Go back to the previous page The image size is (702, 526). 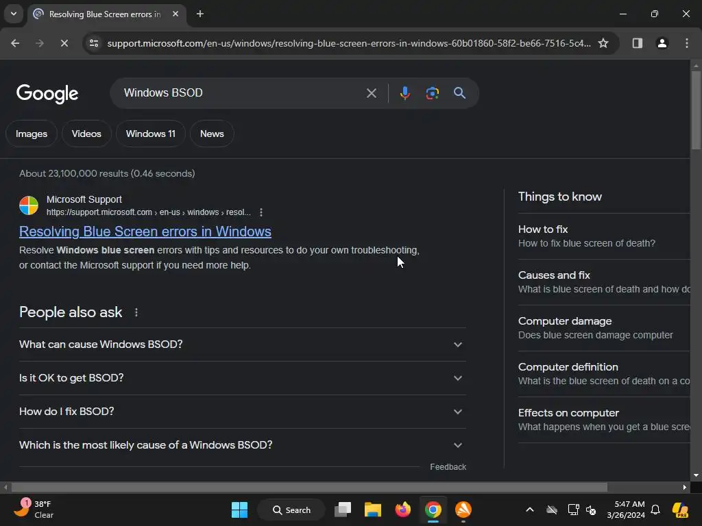coord(15,43)
